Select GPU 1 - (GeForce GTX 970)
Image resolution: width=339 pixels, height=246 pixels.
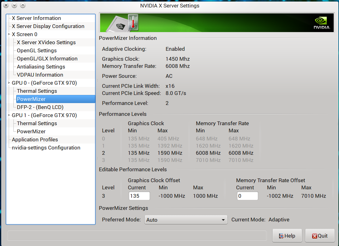coord(44,115)
